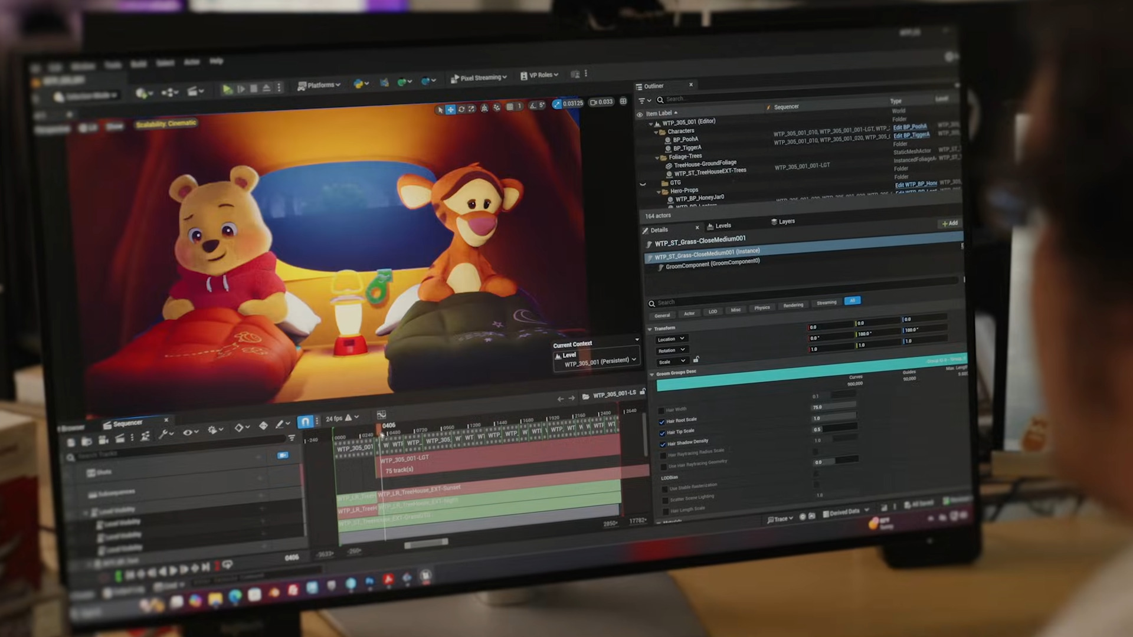Select the Rendering filter tab in Details
The height and width of the screenshot is (637, 1133).
tap(793, 306)
